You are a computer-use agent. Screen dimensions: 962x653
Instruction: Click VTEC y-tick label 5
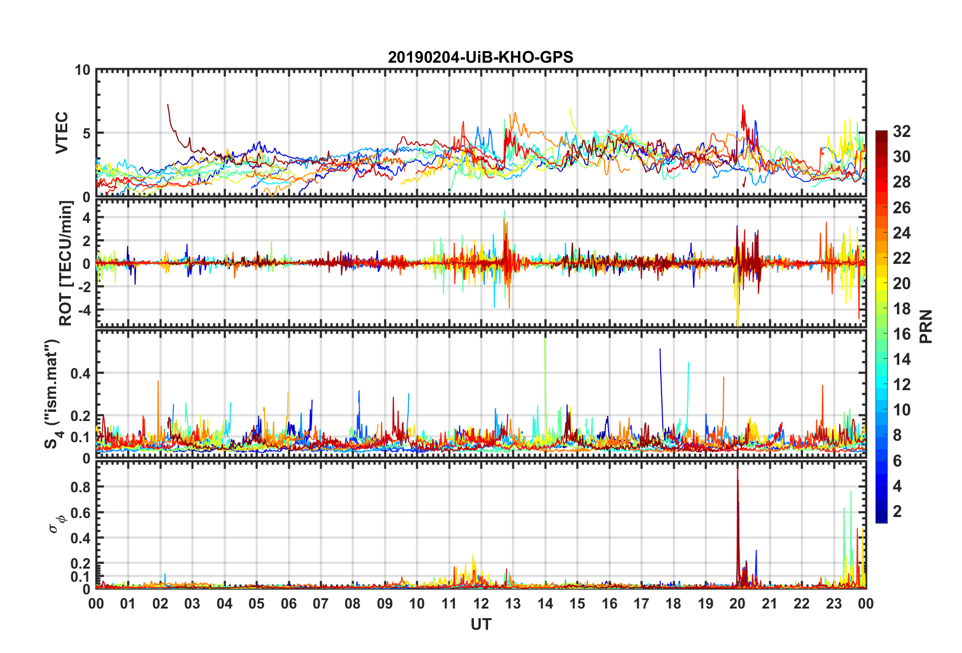[x=86, y=133]
